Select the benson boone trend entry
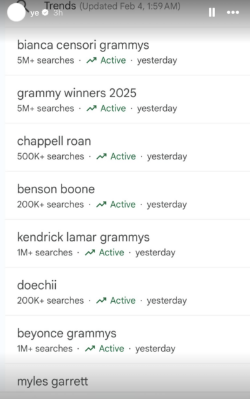Image resolution: width=250 pixels, height=399 pixels. point(128,196)
